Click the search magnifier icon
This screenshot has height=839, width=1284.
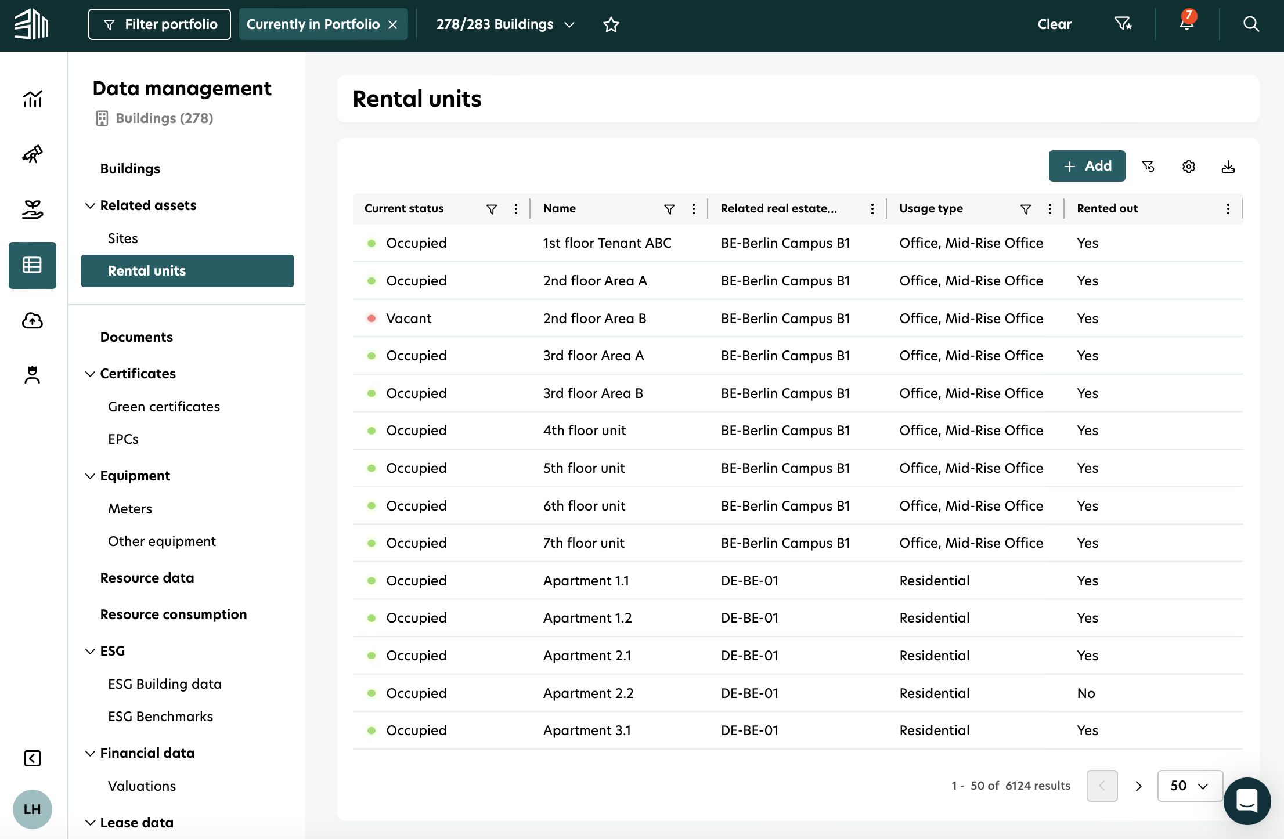(1251, 24)
